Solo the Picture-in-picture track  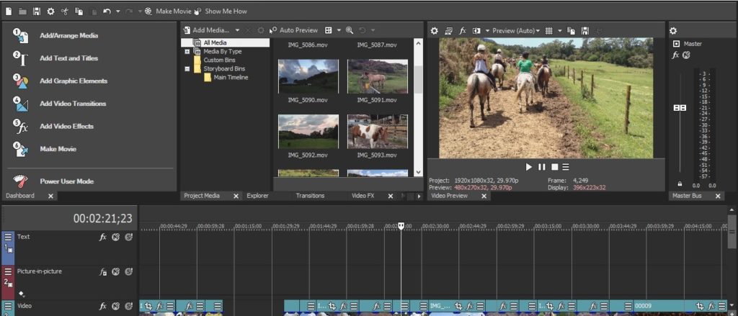pyautogui.click(x=128, y=272)
